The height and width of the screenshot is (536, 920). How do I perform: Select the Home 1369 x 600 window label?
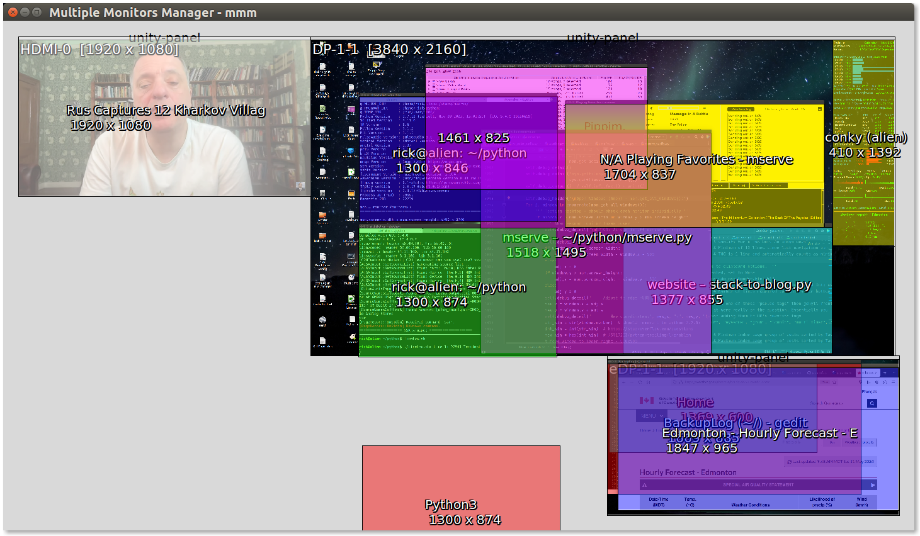click(695, 403)
